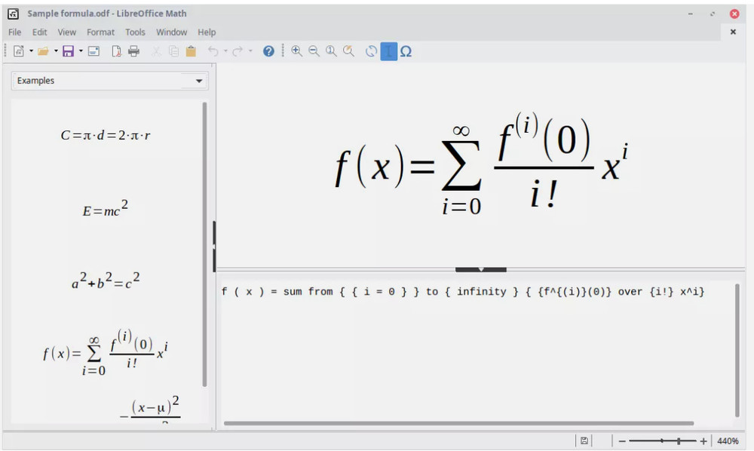Expand the Open folder dropdown arrow
The height and width of the screenshot is (451, 754).
click(56, 51)
